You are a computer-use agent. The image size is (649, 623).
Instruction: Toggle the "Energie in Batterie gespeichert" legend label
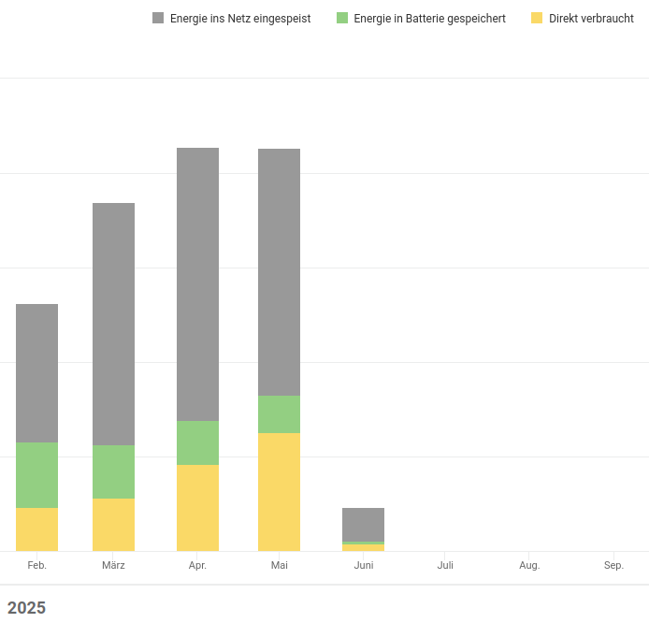point(429,19)
